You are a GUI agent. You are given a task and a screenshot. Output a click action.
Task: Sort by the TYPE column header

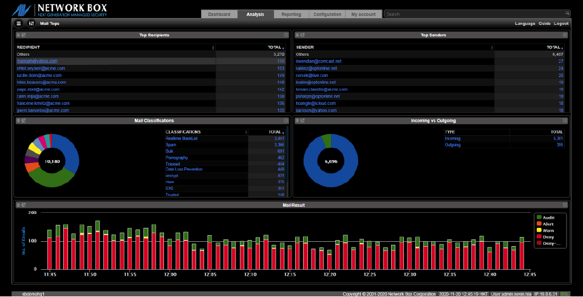click(477, 132)
